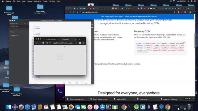The height and width of the screenshot is (111, 198).
Task: Open profile avatar in live preview window
Action: click(x=80, y=43)
